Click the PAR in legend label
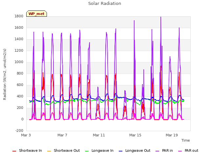Screen dimensions: 210x157 click(167, 150)
